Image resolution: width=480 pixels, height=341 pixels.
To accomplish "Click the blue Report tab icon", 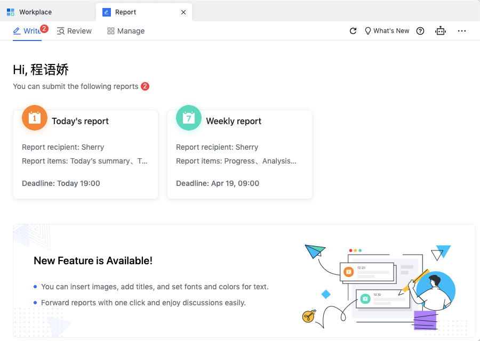I will 107,12.
